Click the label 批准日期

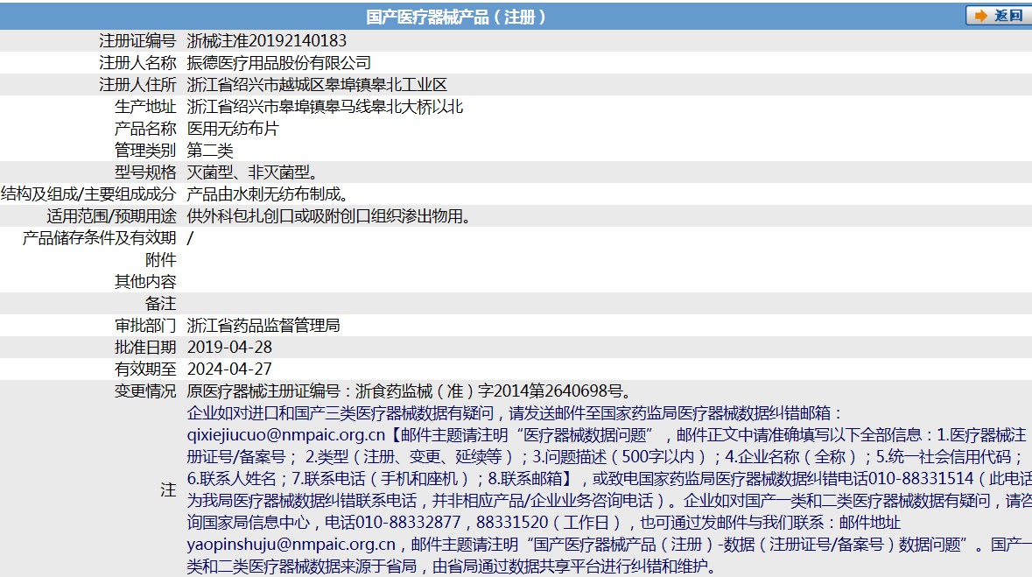pos(145,347)
